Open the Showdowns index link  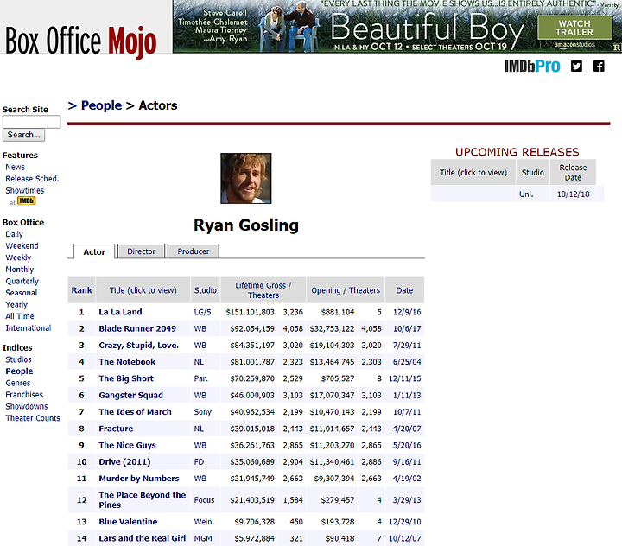27,406
